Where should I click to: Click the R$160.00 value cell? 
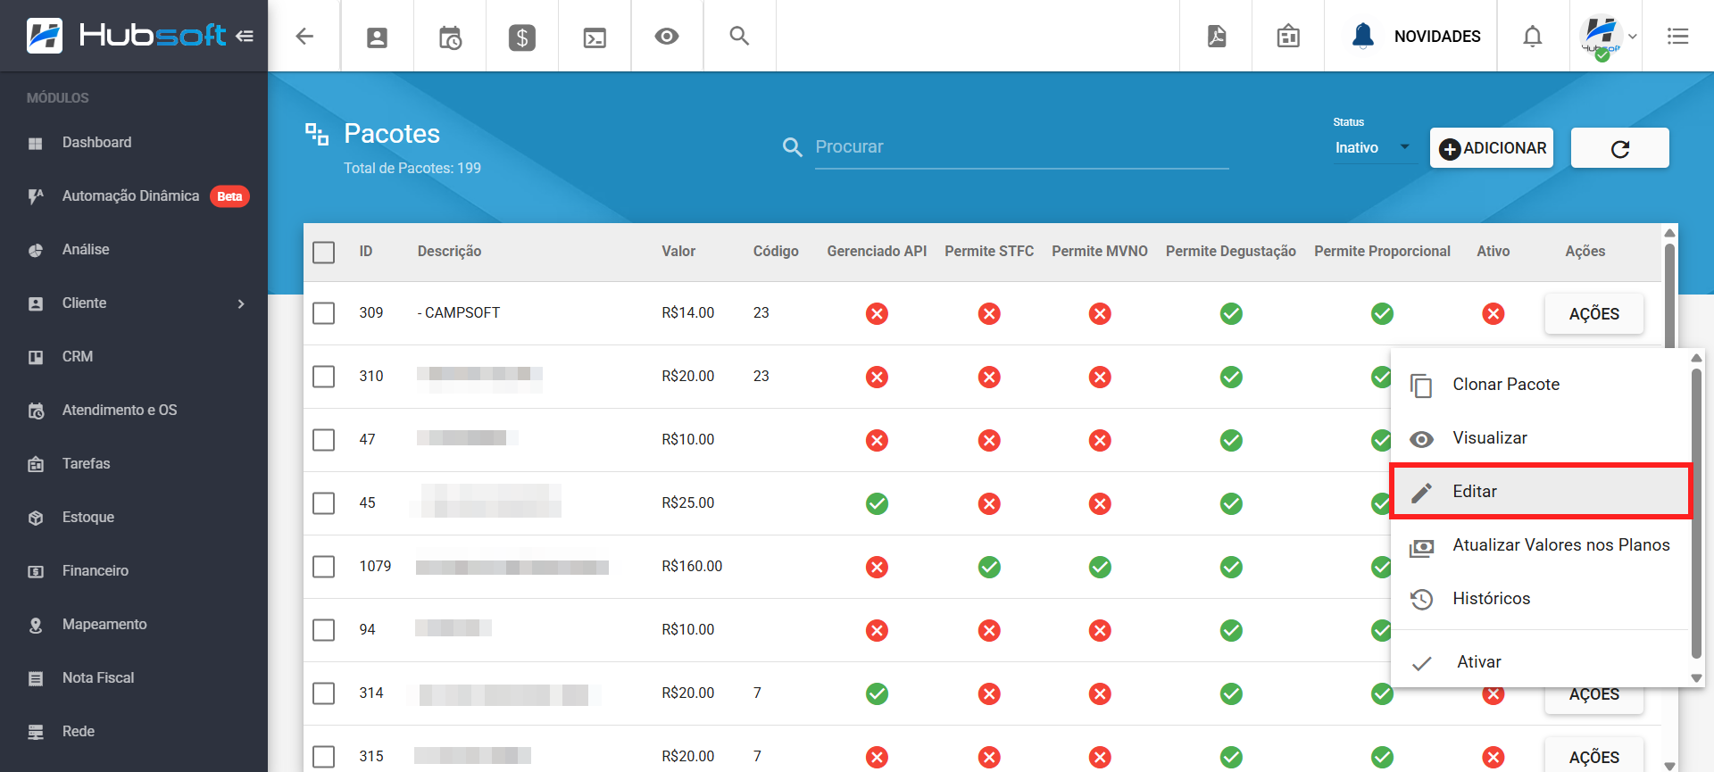pos(692,567)
